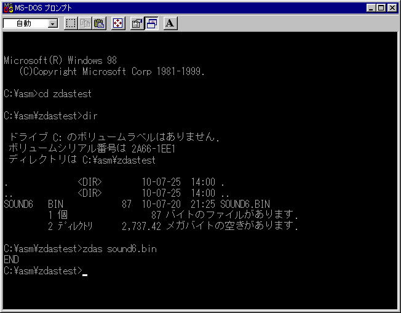Click the 自動 font size combo box
Viewport: 401px width, 313px height.
(31, 23)
